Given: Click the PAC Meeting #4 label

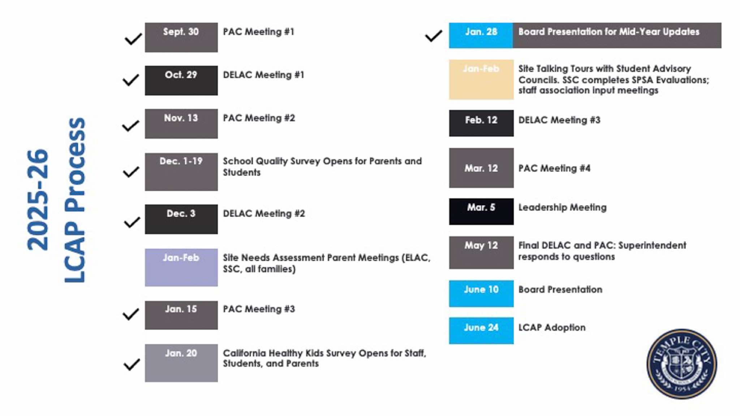Looking at the screenshot, I should (x=554, y=168).
